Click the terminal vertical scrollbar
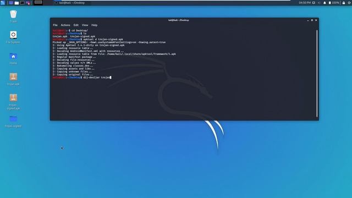Image resolution: width=352 pixels, height=198 pixels. click(317, 73)
